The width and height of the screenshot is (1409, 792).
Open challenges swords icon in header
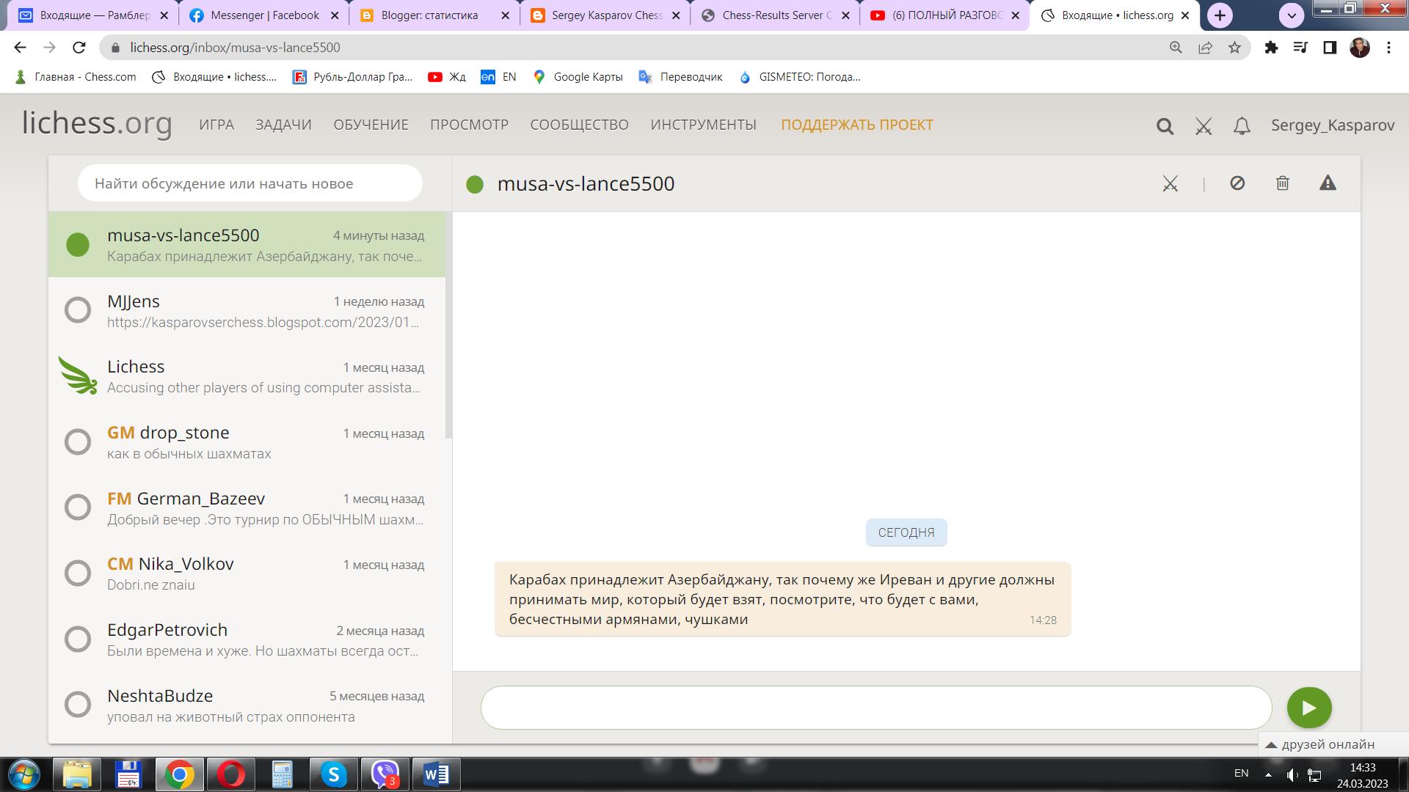pyautogui.click(x=1204, y=126)
